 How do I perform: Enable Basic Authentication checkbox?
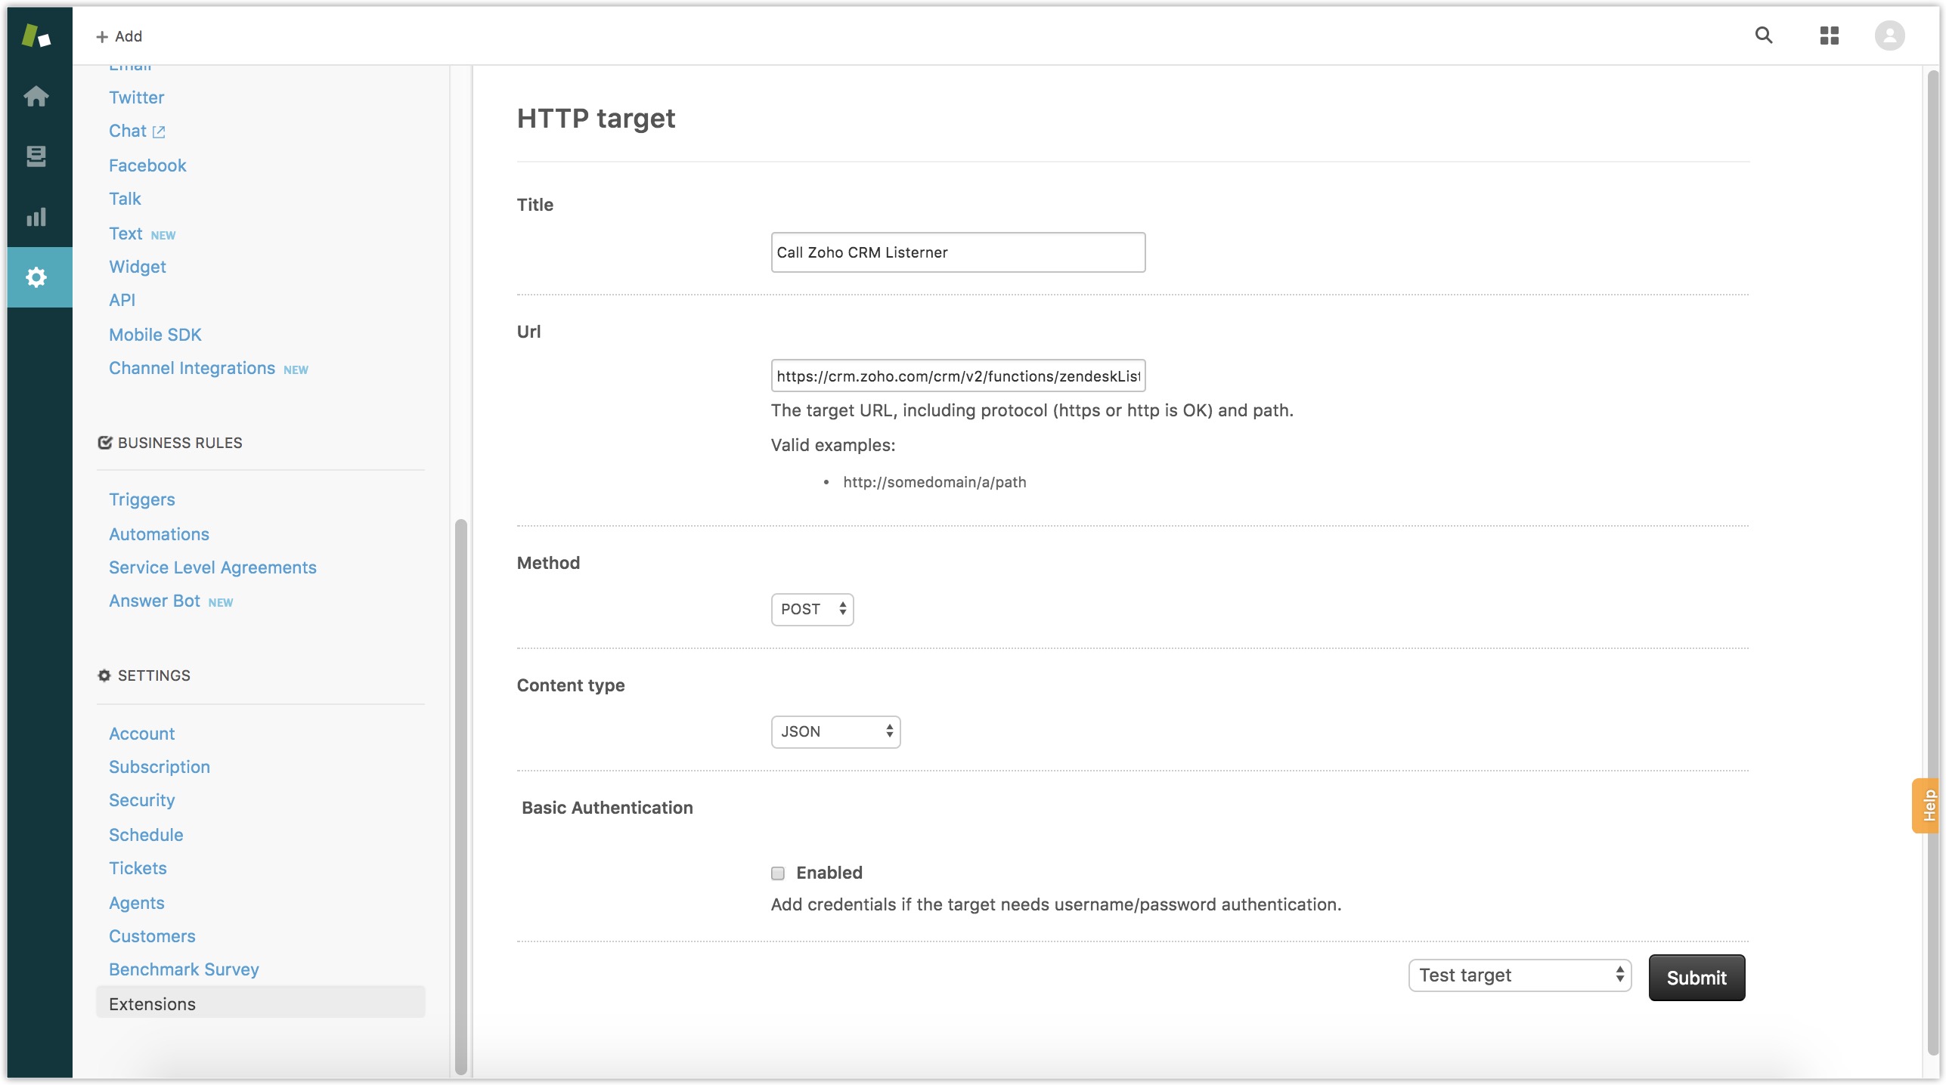click(x=777, y=873)
